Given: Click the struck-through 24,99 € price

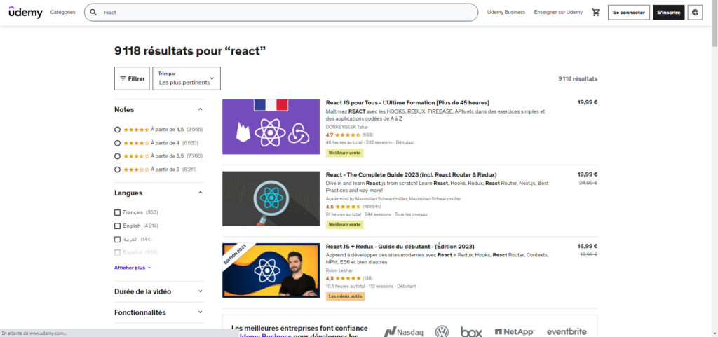Looking at the screenshot, I should [588, 182].
